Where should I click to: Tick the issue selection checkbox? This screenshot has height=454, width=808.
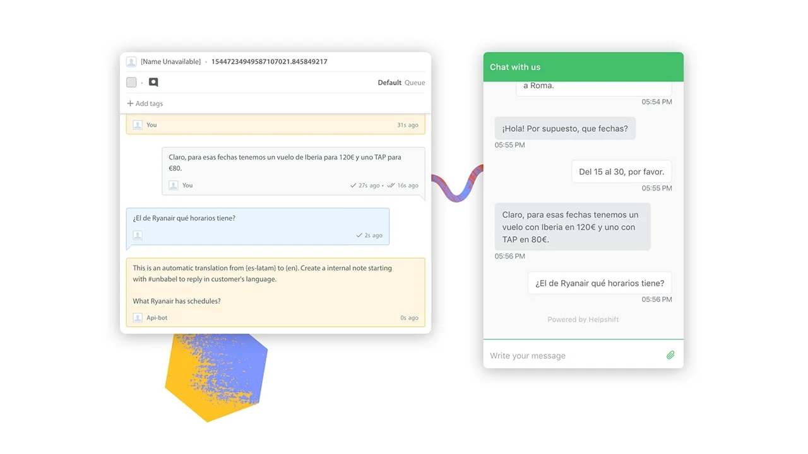tap(131, 82)
